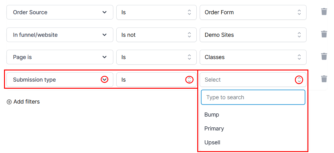This screenshot has height=153, width=334.
Task: Delete the Order Source filter row
Action: 324,12
